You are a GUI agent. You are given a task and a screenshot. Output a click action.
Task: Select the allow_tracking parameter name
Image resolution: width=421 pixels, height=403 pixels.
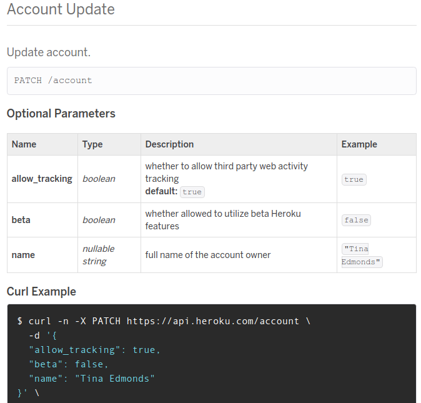point(42,179)
